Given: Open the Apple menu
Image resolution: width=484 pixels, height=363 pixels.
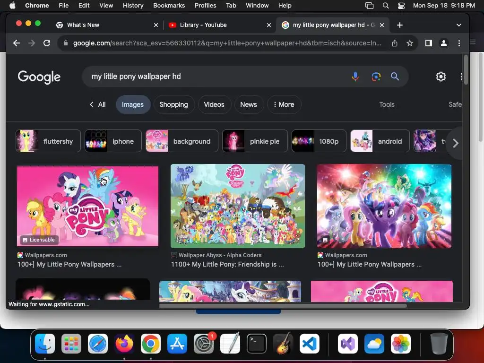Looking at the screenshot, I should point(12,6).
